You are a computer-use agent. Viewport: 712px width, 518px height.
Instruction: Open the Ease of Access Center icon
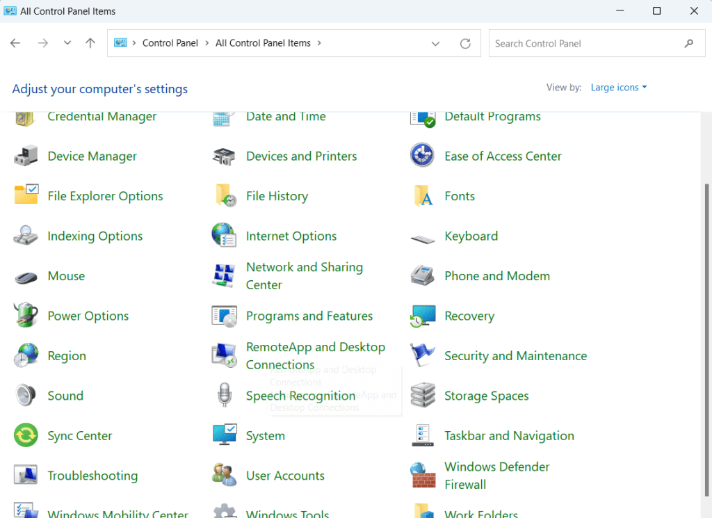[422, 155]
